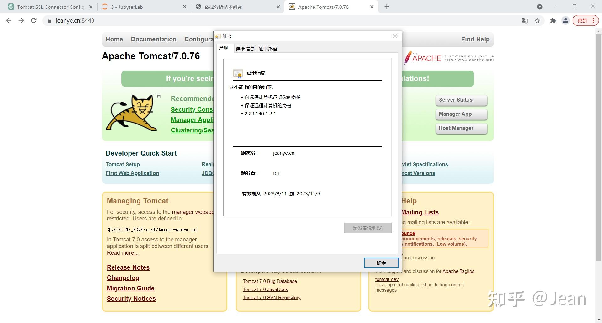Viewport: 602px width, 323px height.
Task: Close the 证书 dialog with X
Action: point(395,36)
